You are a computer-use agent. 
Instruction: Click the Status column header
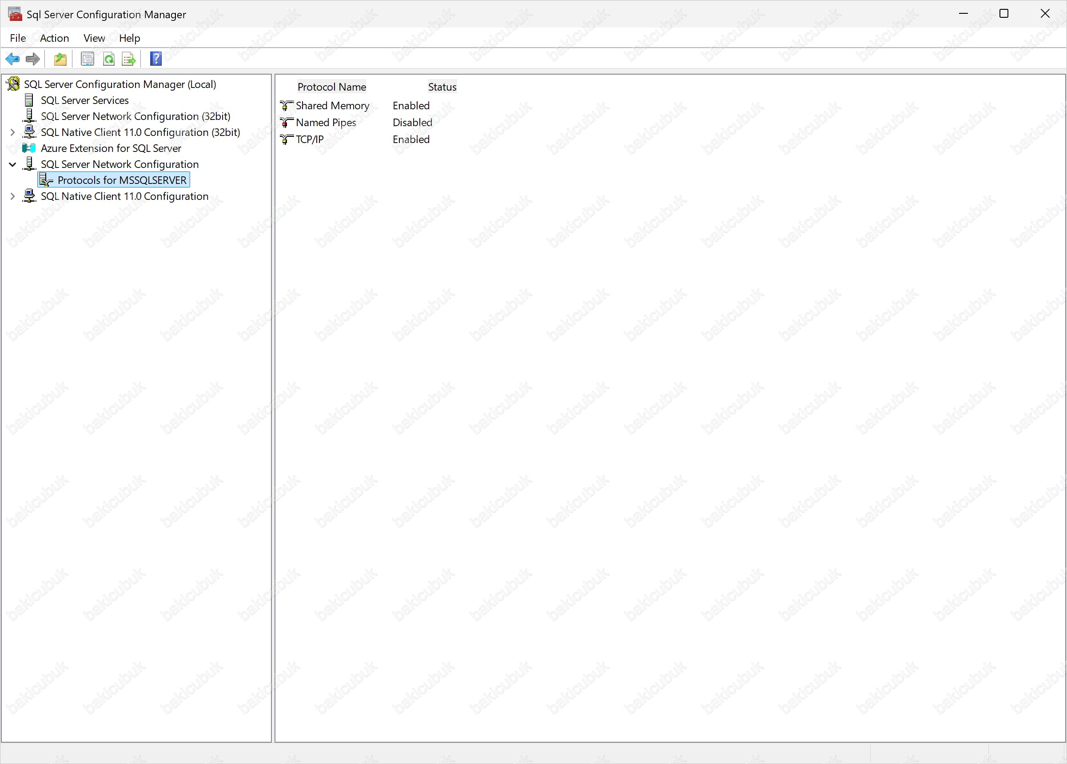point(442,87)
